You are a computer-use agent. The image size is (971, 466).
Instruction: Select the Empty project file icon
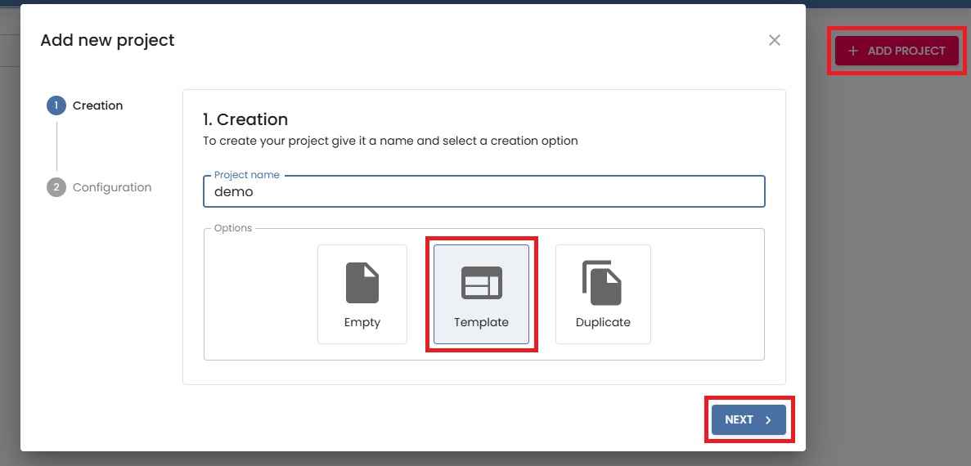point(362,283)
